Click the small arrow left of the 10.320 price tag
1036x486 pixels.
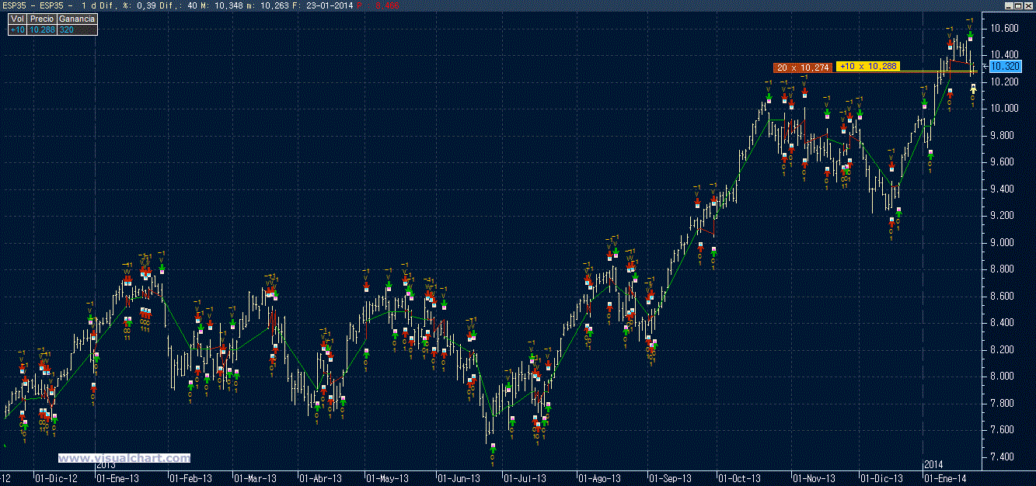(x=985, y=67)
